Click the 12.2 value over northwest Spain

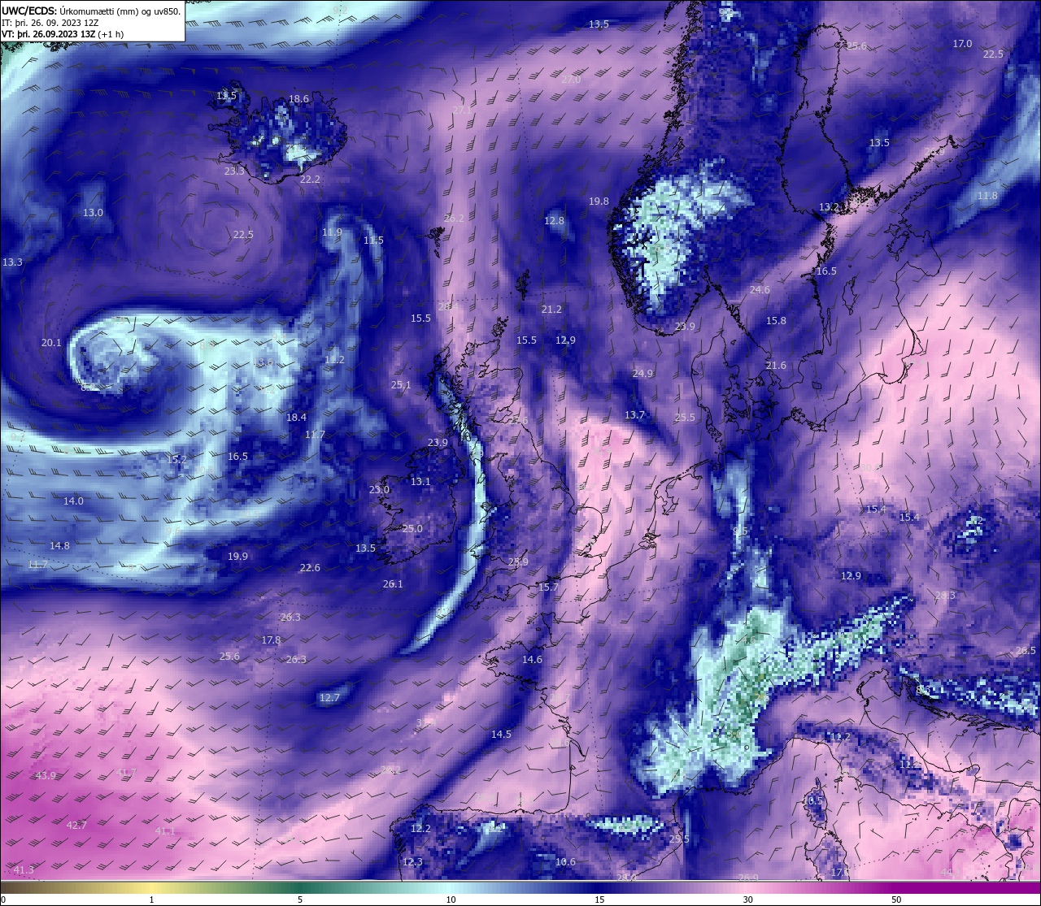tap(420, 828)
